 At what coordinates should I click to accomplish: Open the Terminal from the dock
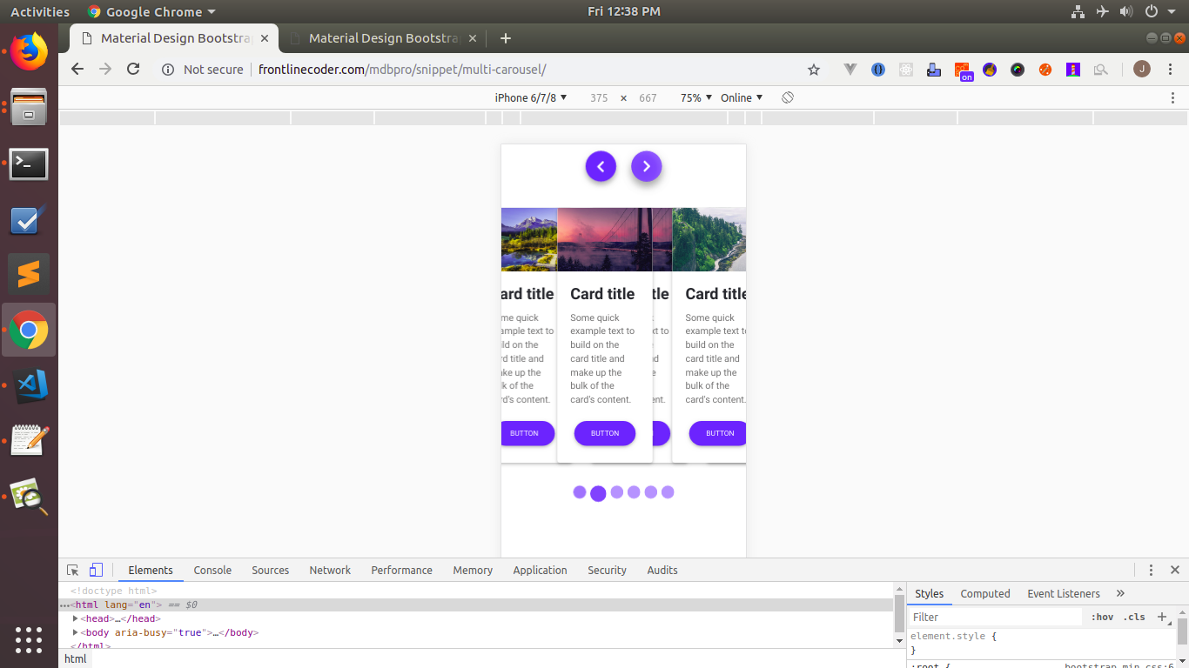pyautogui.click(x=29, y=164)
